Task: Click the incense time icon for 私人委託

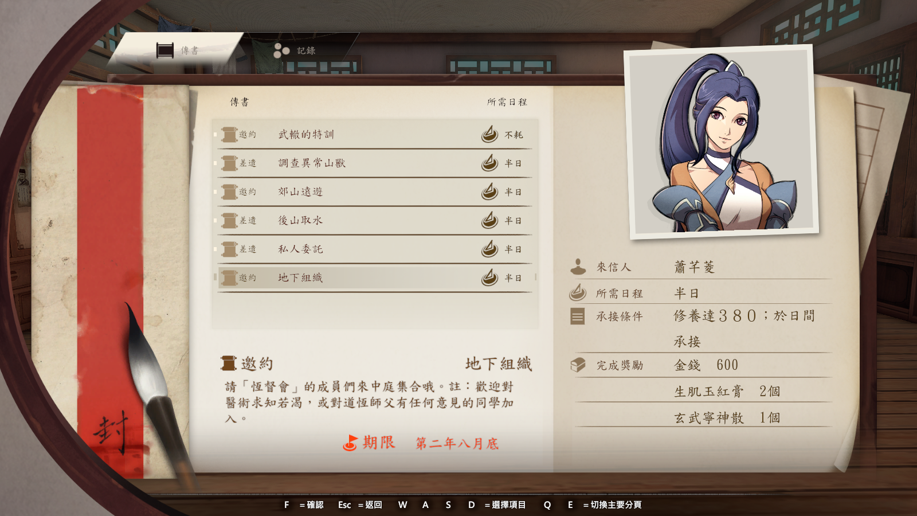Action: coord(489,249)
